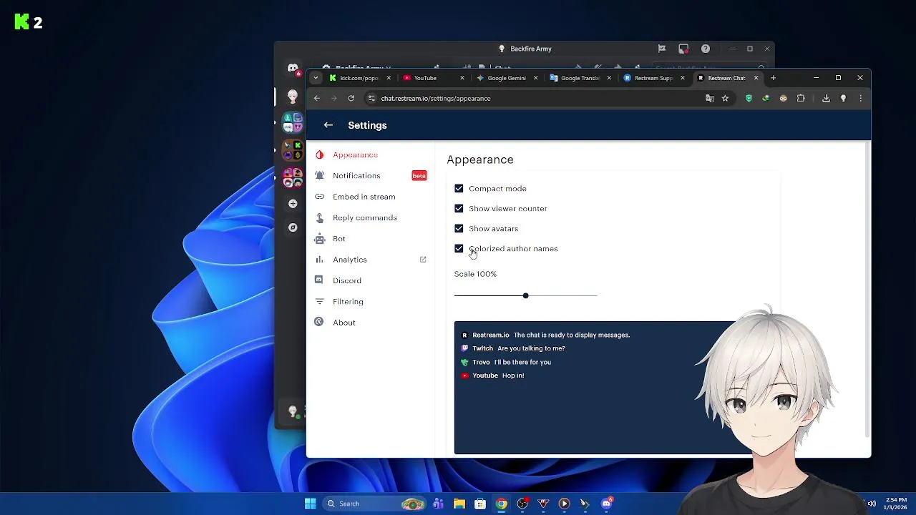Switch to the kick.com browser tab
916x515 pixels.
click(359, 78)
